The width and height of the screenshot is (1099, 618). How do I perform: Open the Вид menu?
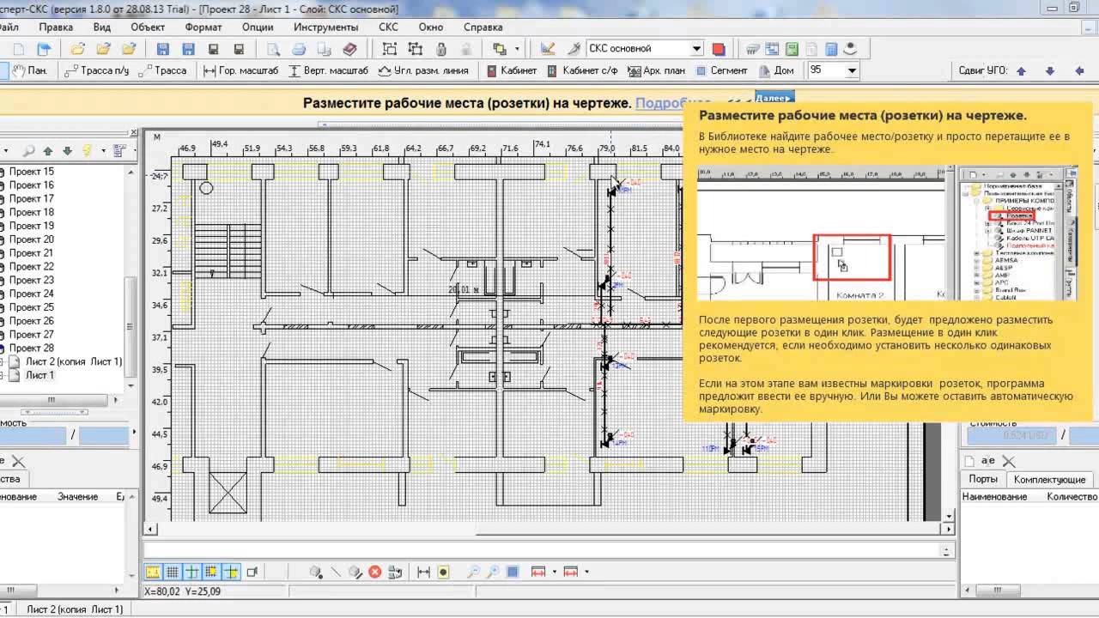(x=102, y=27)
